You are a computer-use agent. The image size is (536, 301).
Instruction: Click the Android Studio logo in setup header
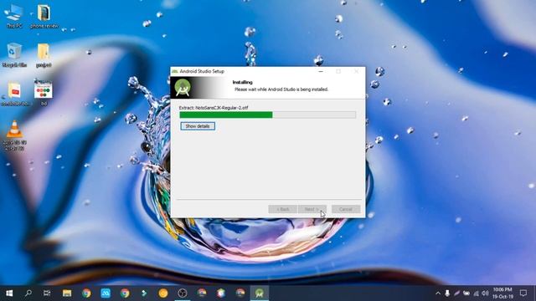point(183,88)
